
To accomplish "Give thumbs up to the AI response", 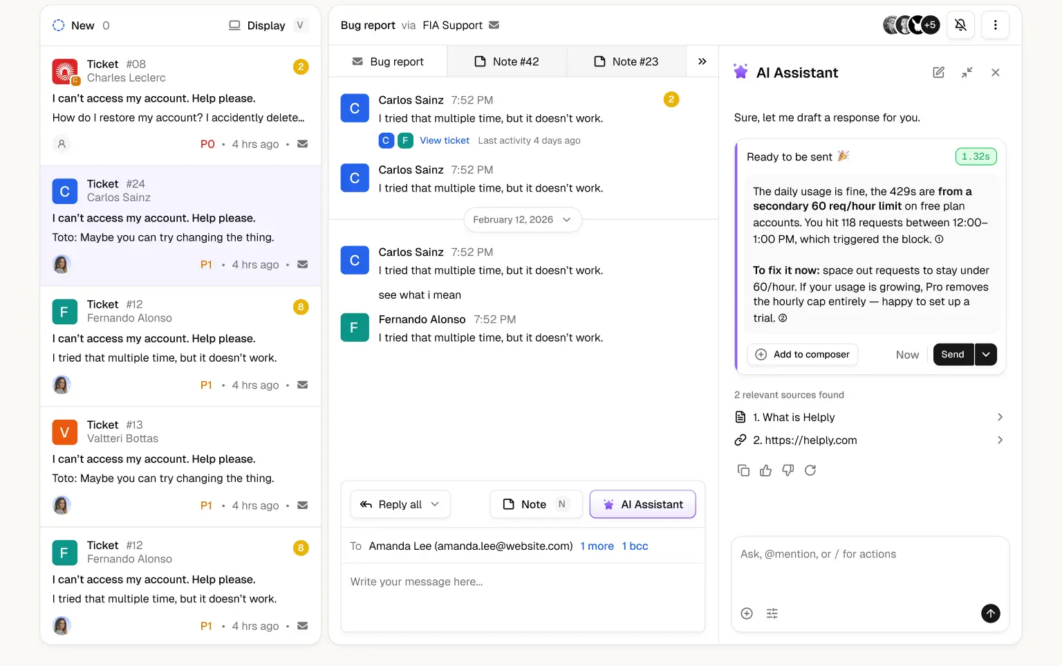I will (x=765, y=470).
